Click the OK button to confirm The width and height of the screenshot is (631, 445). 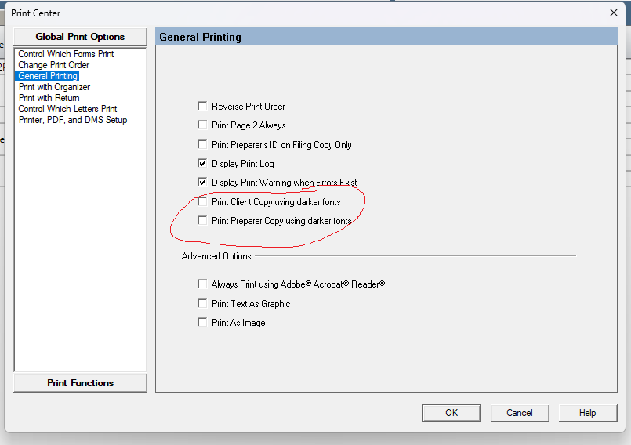point(451,413)
